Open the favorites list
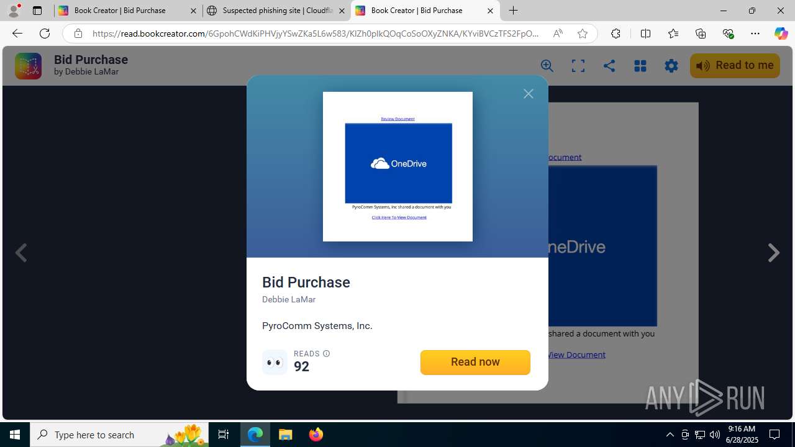 pos(673,34)
